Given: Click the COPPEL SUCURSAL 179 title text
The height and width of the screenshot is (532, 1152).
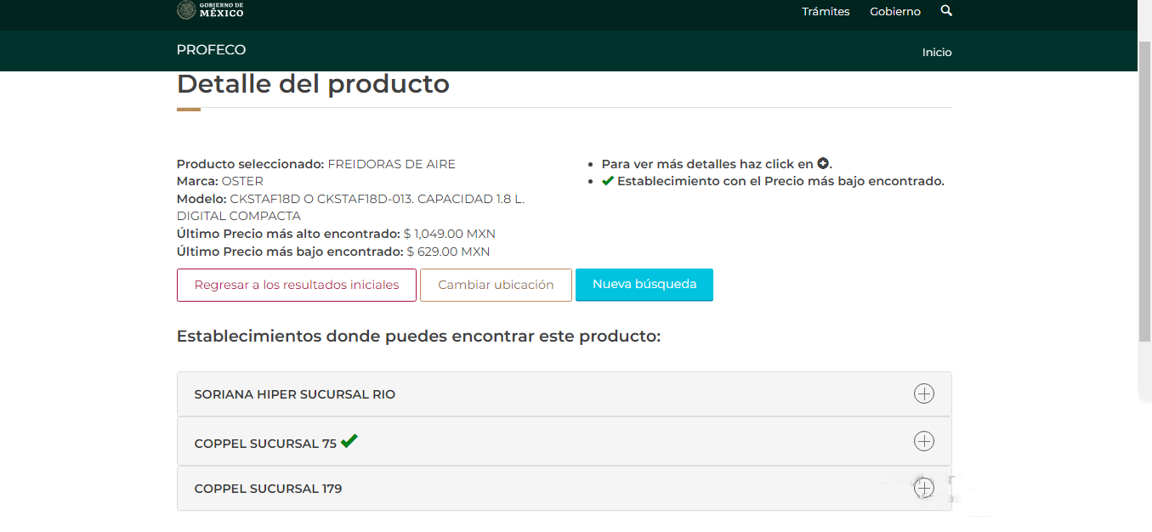Looking at the screenshot, I should click(x=268, y=489).
